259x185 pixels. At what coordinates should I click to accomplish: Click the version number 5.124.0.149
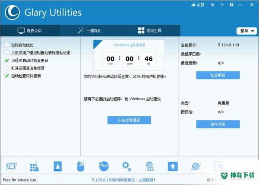point(228,45)
